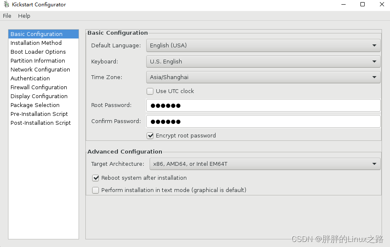
Task: Focus the Confirm Password field
Action: (263, 121)
